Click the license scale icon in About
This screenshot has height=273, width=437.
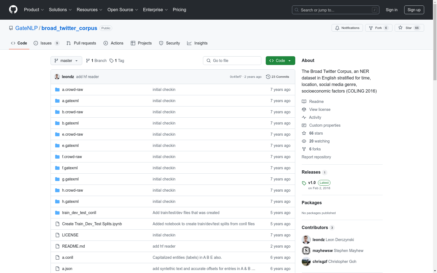tap(304, 109)
